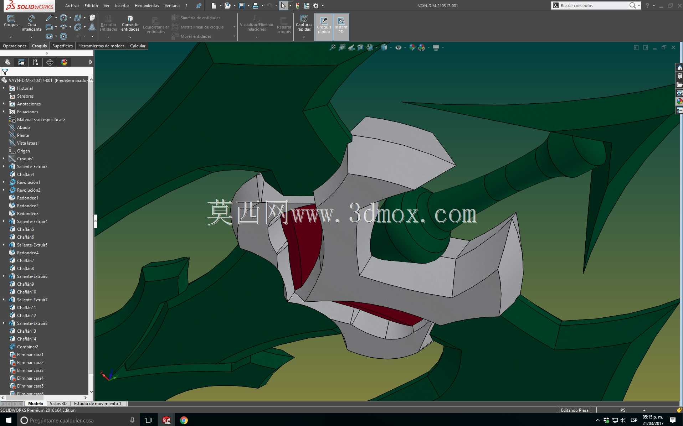Click the Section View icon
Screen dimensions: 683x426
[x=360, y=47]
